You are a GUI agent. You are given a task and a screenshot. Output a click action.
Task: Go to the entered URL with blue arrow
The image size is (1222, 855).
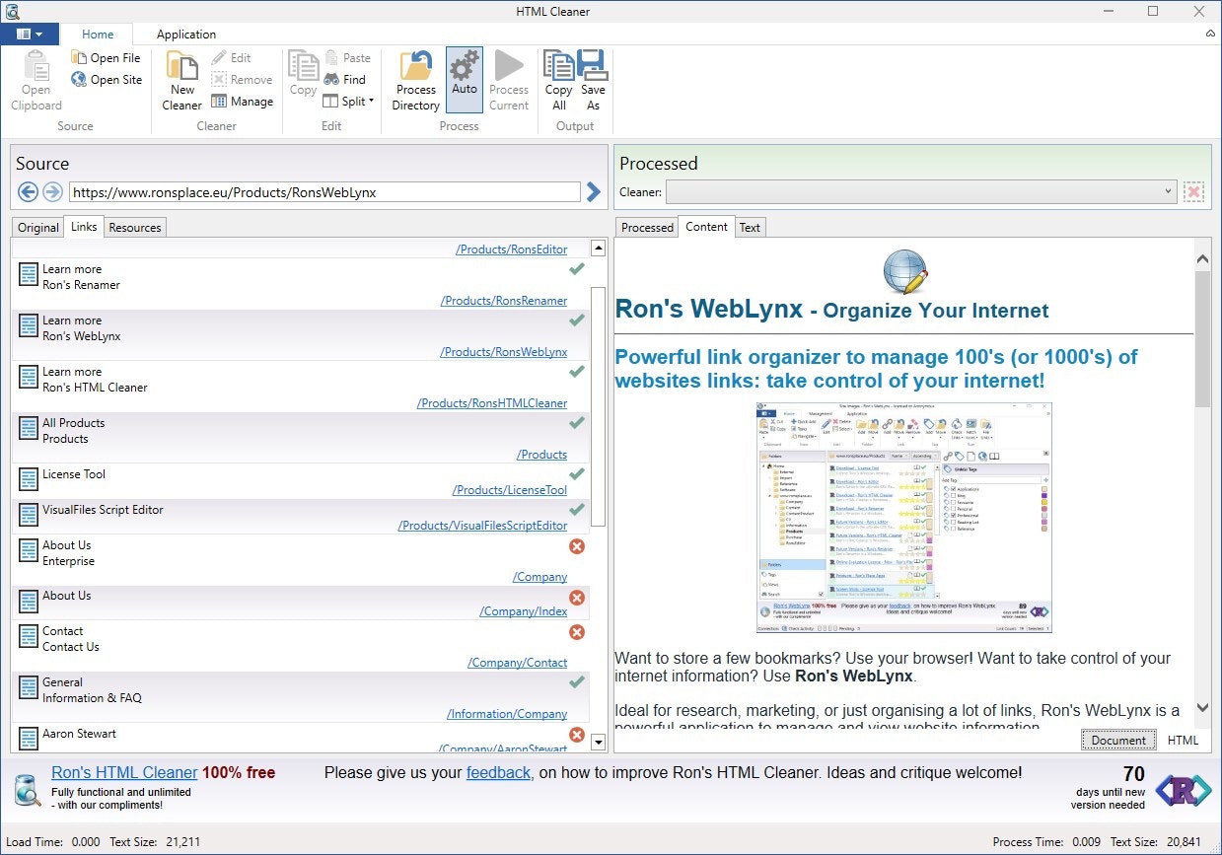pos(593,192)
